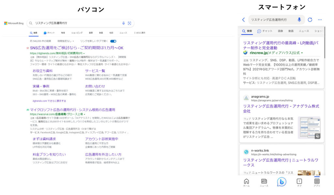This screenshot has height=195, width=334.
Task: Expand wacul-ai.com ad URL dropdown arrow
Action: [84, 114]
